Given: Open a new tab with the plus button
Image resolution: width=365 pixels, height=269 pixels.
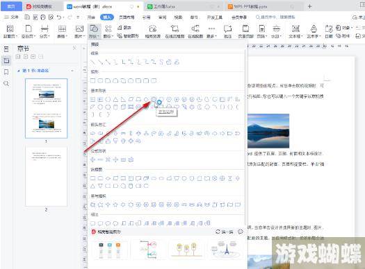Looking at the screenshot, I should coord(309,6).
